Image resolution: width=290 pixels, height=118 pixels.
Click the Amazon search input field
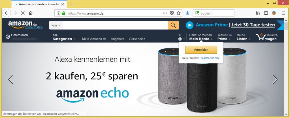115,25
